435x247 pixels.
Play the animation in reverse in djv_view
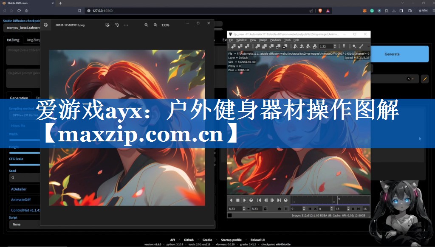click(231, 200)
